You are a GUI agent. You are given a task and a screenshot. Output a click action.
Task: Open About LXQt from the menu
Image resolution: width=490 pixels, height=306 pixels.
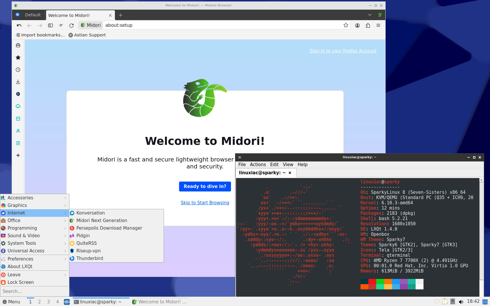click(x=34, y=267)
